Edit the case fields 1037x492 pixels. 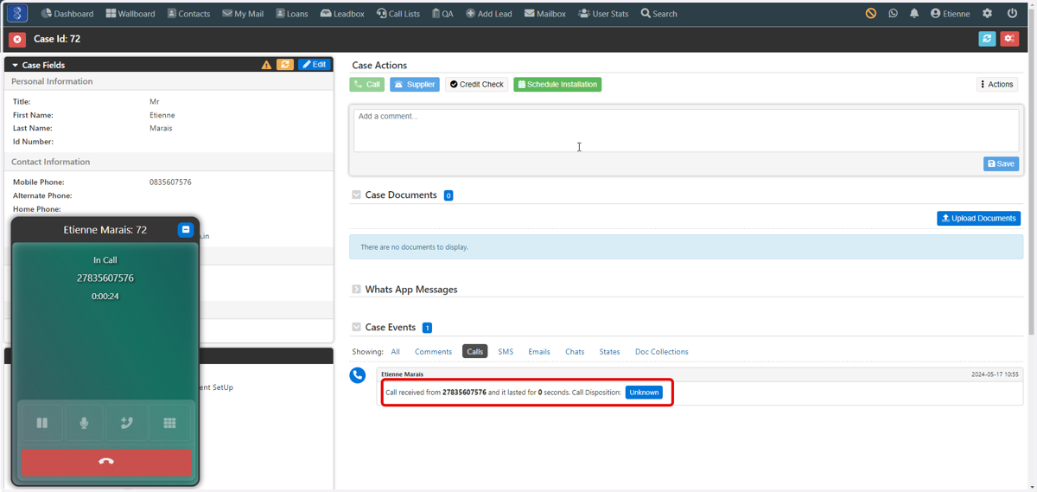(x=315, y=65)
